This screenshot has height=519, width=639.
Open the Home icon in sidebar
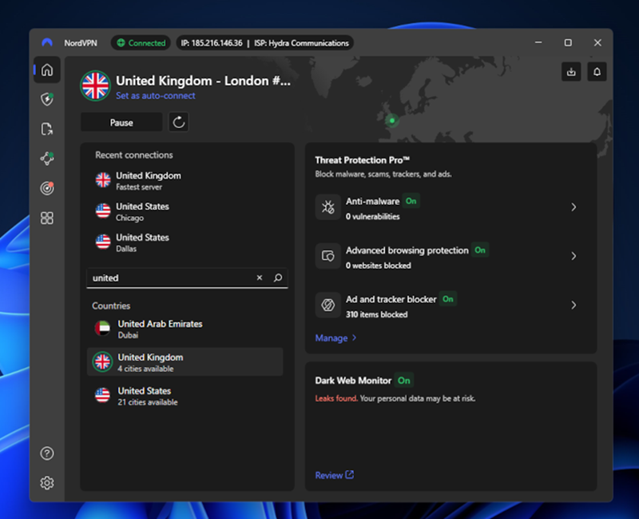pyautogui.click(x=47, y=70)
